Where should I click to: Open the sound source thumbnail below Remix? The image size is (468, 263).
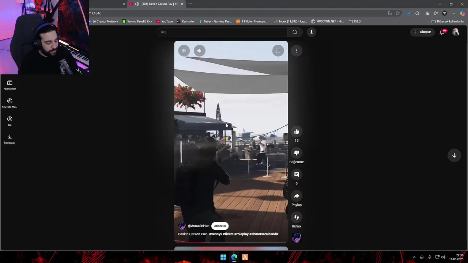297,238
